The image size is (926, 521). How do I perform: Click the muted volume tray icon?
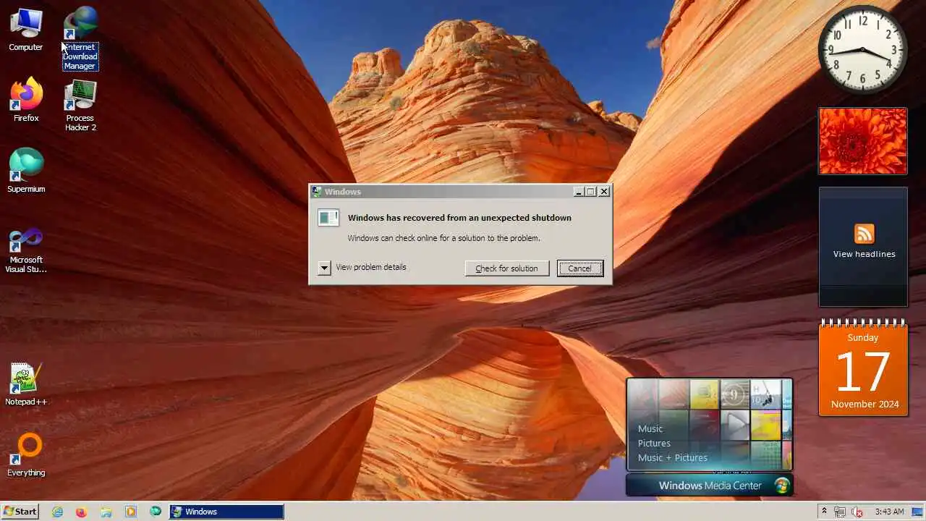(x=857, y=512)
